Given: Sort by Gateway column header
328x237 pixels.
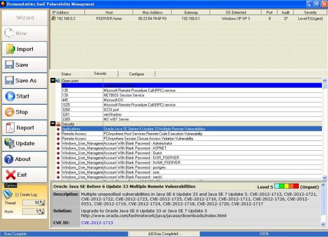Looking at the screenshot, I should point(191,12).
